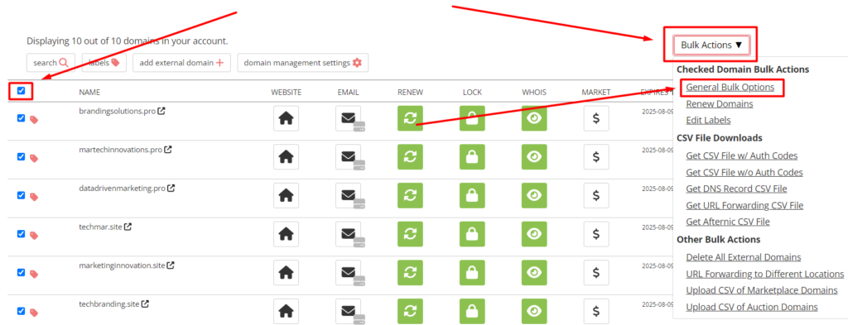The height and width of the screenshot is (325, 848).
Task: Uncheck the marketinginnovation.site checkbox
Action: (21, 273)
